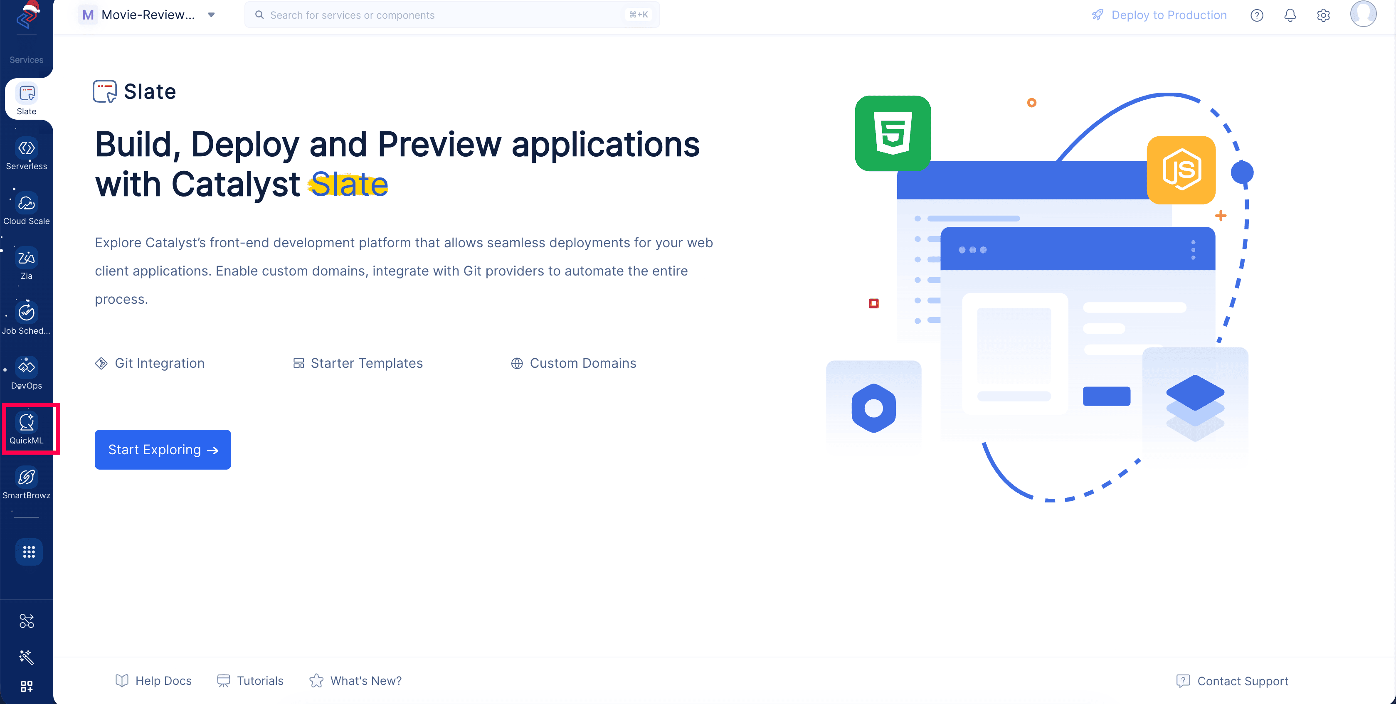Open the Tutorials link
Screen dimensions: 1396x704
(250, 681)
